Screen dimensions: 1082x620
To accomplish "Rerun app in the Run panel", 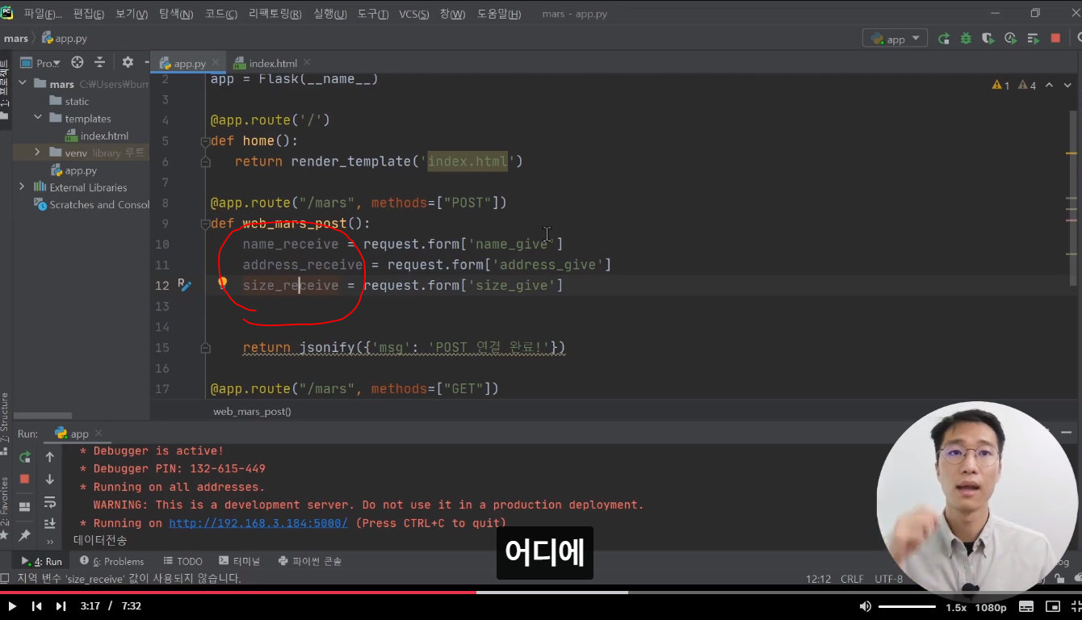I will [x=25, y=457].
